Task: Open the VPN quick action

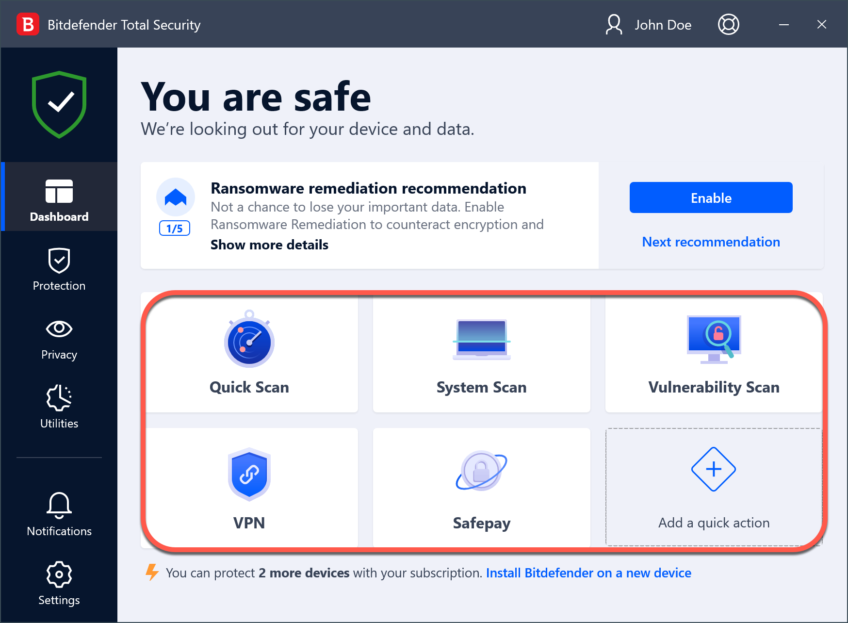Action: click(249, 488)
